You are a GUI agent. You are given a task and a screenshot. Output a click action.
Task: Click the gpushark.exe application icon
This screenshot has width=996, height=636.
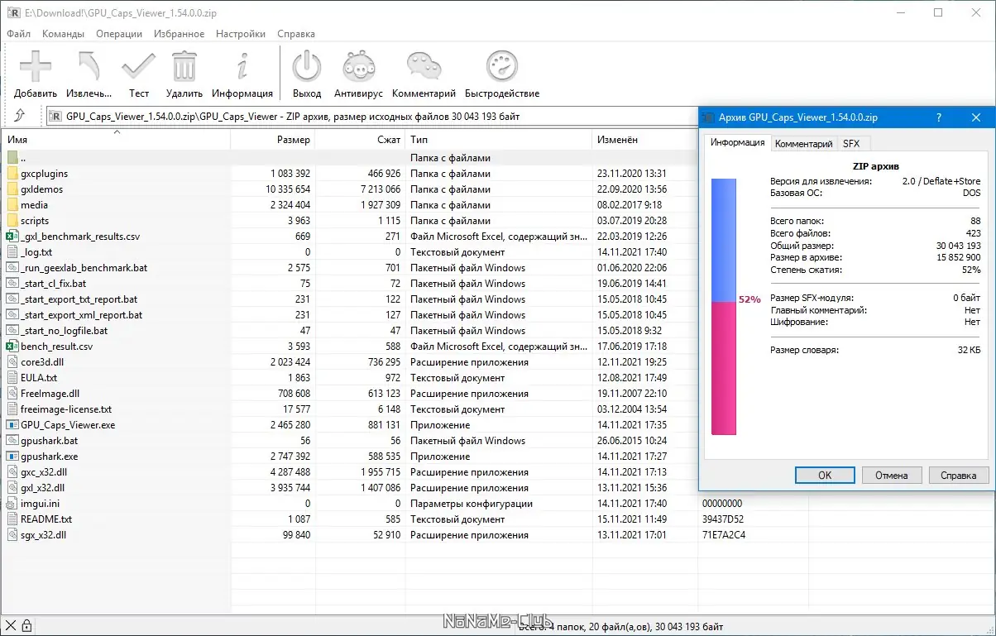coord(12,457)
